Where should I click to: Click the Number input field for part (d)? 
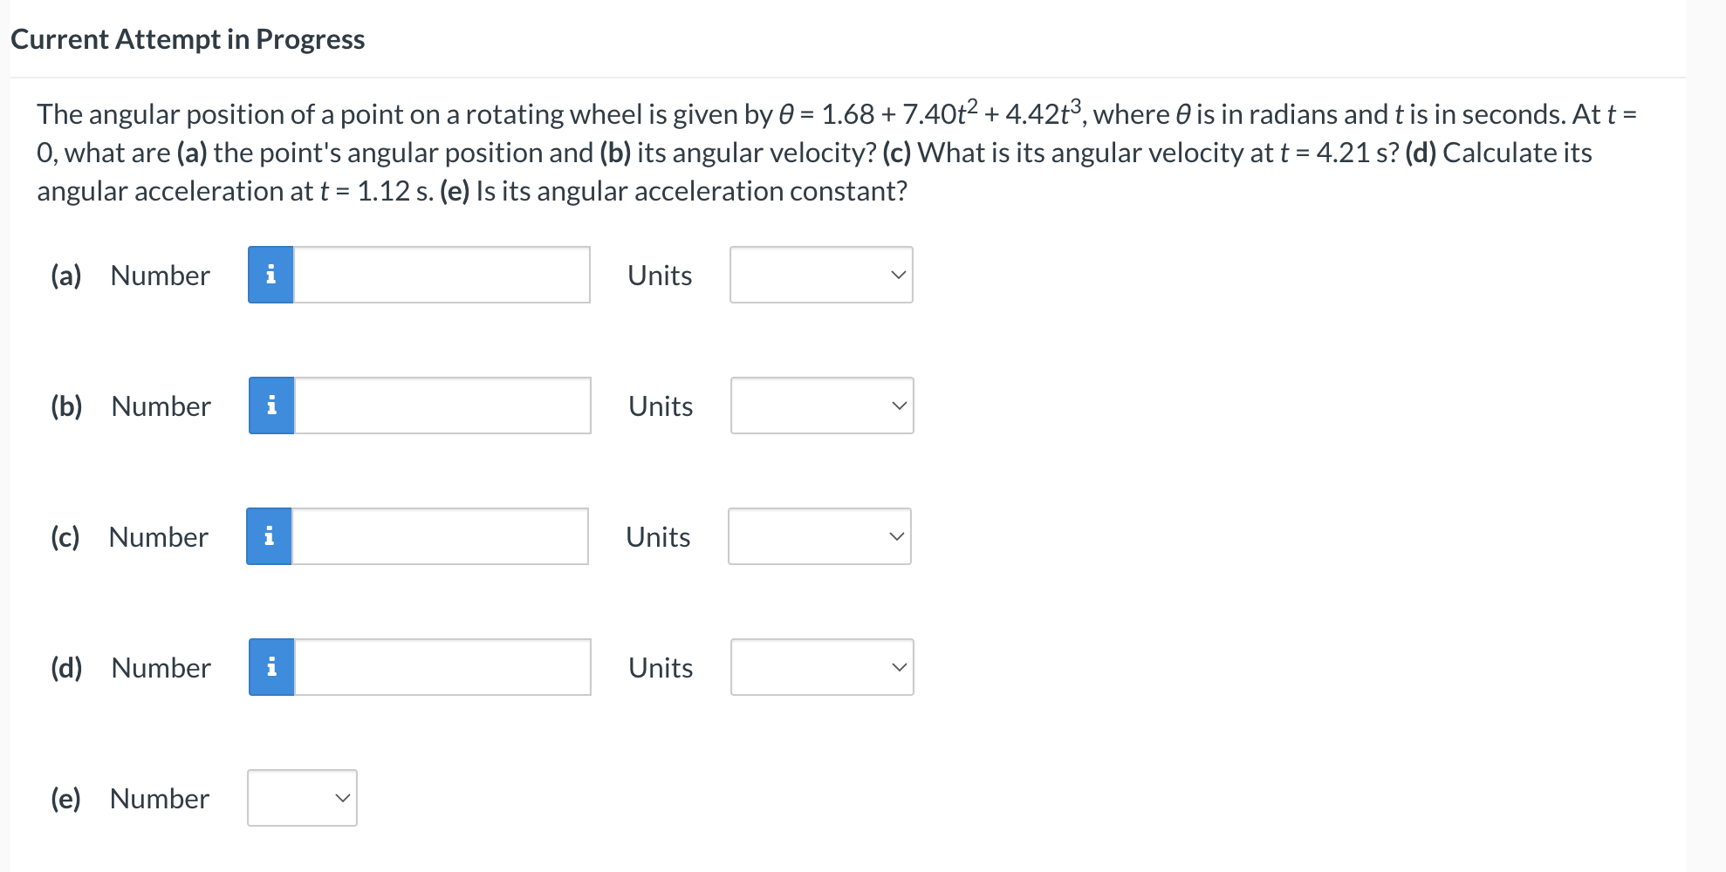click(x=441, y=667)
